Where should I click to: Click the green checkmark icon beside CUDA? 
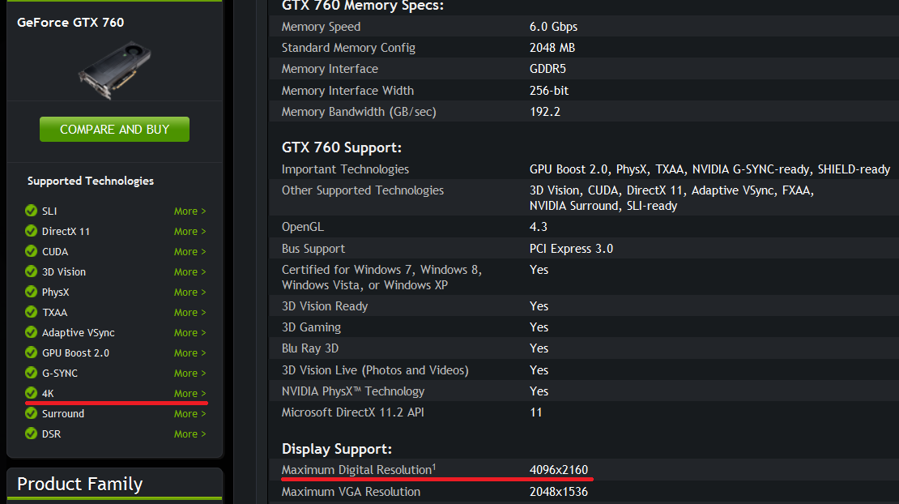tap(31, 251)
